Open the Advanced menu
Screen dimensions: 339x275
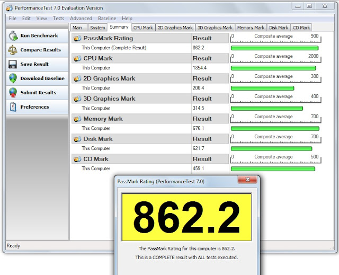81,19
